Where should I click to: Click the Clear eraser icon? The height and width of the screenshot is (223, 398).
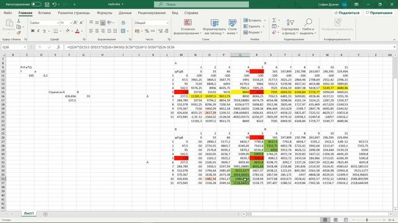pyautogui.click(x=274, y=32)
